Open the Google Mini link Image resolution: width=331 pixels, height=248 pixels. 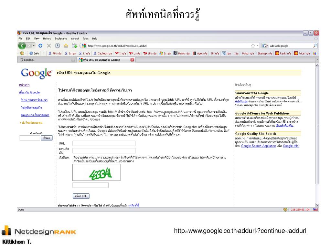click(x=291, y=146)
